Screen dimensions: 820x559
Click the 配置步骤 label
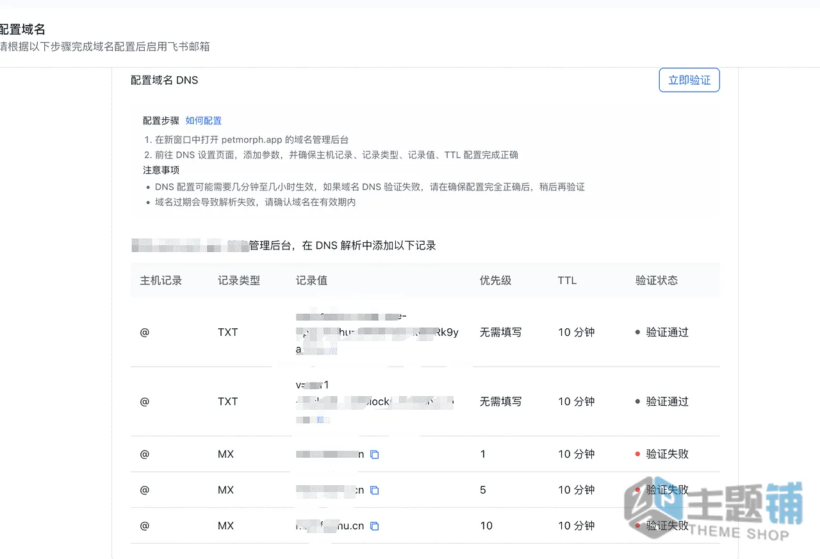point(161,121)
